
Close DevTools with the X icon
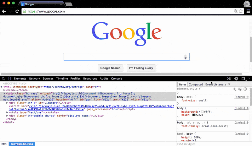point(249,78)
